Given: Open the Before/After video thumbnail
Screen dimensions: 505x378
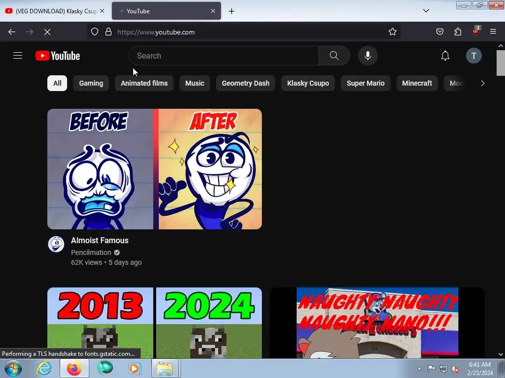Looking at the screenshot, I should coord(154,169).
